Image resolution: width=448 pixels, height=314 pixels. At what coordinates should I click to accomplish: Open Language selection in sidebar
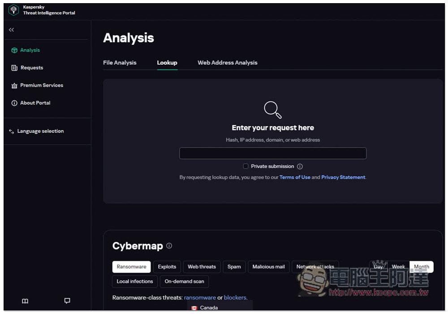click(x=41, y=131)
